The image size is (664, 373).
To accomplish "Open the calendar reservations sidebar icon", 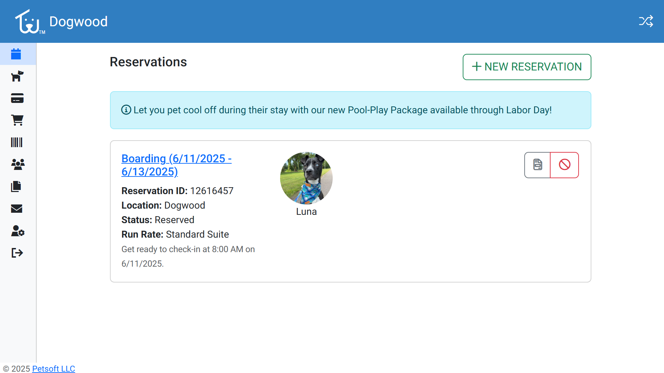I will click(16, 54).
